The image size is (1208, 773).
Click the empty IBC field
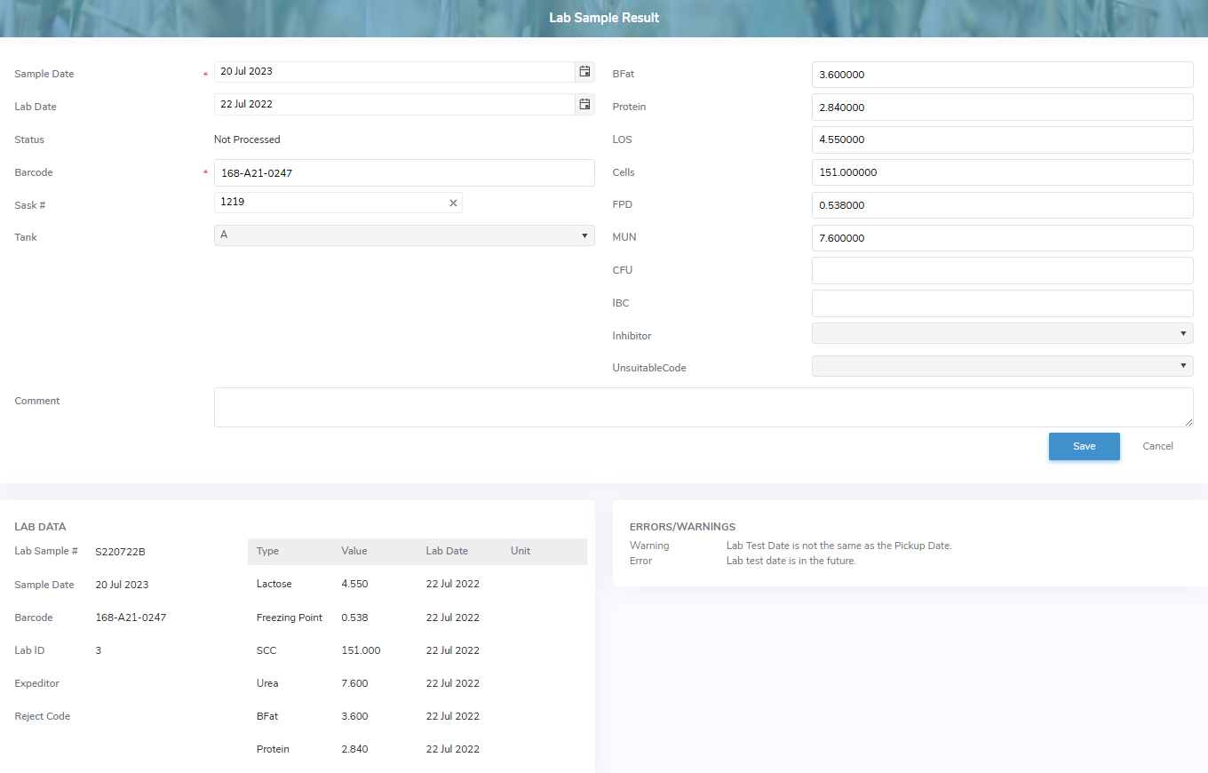click(1002, 303)
